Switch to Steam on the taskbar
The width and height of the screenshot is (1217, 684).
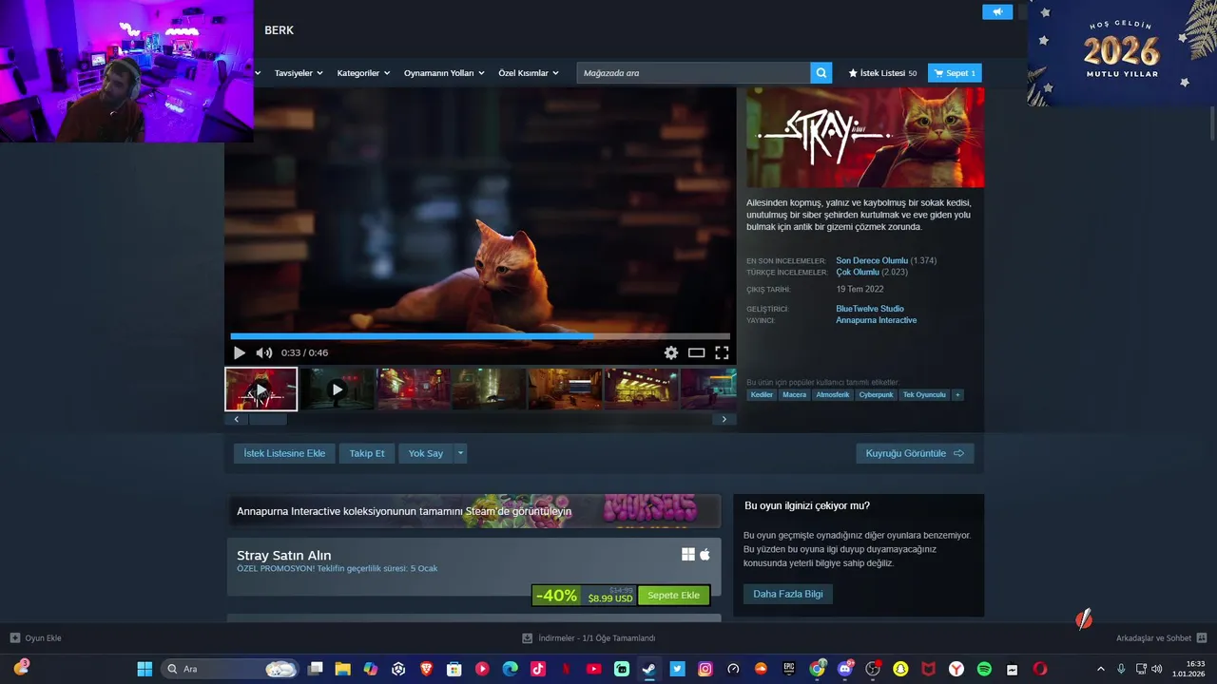(x=649, y=669)
